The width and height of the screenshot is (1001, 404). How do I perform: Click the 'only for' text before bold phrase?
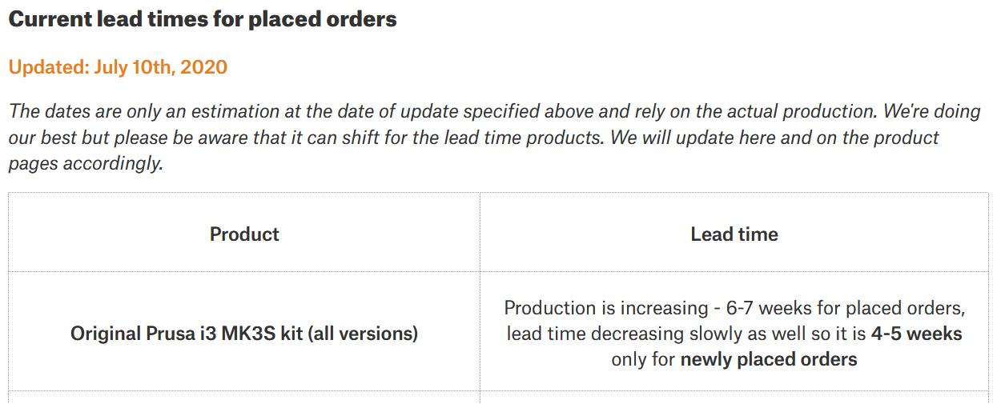click(643, 359)
